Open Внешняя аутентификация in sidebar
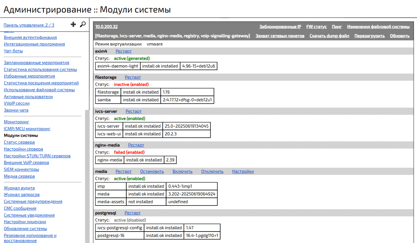The image size is (417, 243). (30, 37)
